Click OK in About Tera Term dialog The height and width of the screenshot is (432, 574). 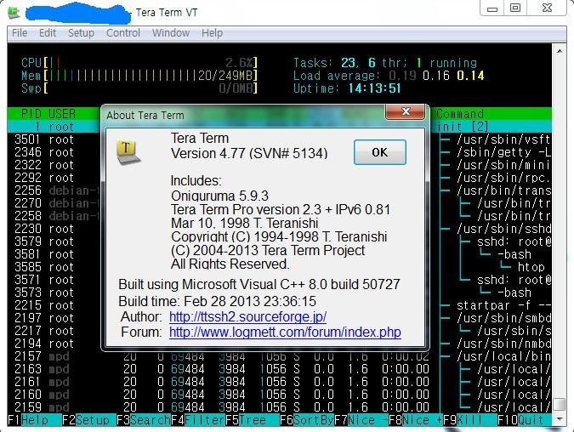[x=379, y=152]
